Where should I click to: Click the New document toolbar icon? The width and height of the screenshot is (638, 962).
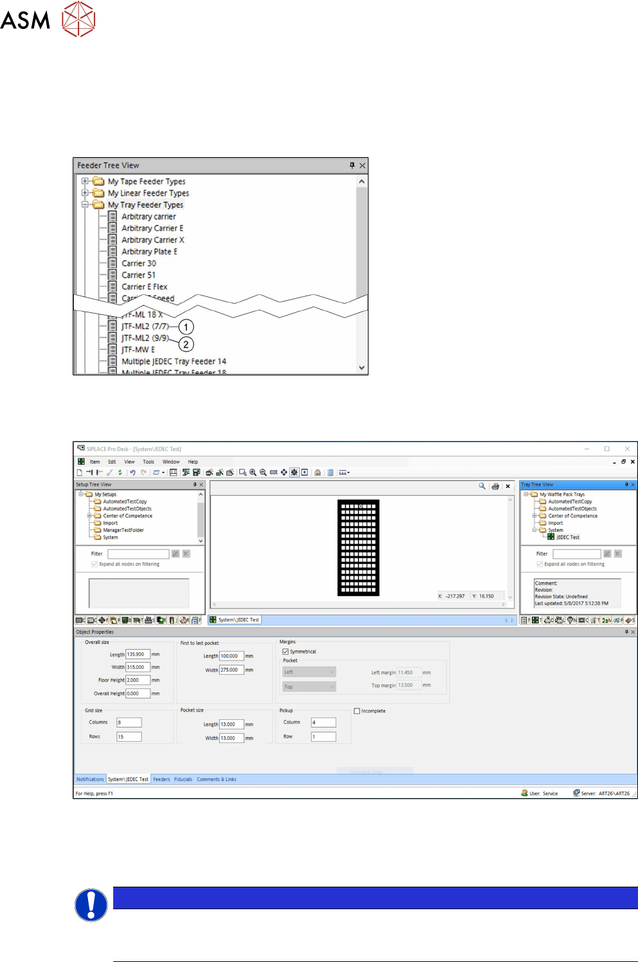80,472
